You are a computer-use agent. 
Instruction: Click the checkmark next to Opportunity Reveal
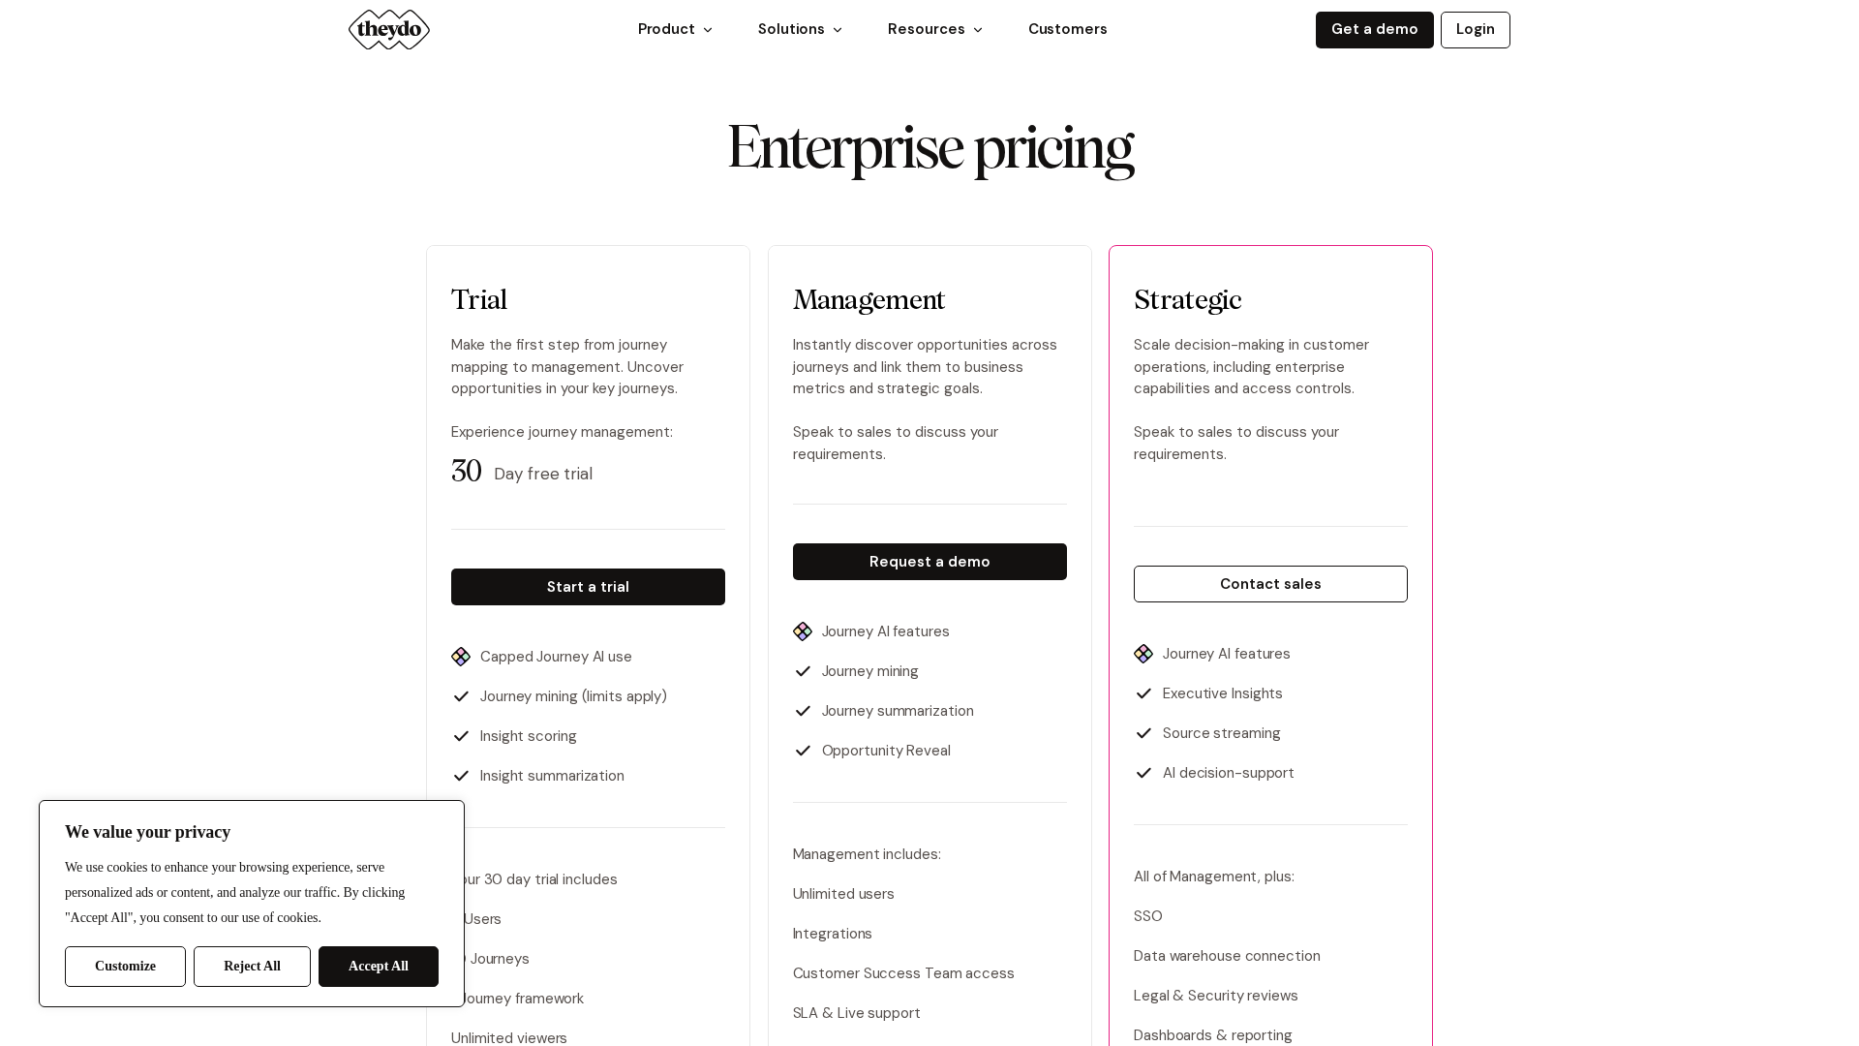coord(803,751)
